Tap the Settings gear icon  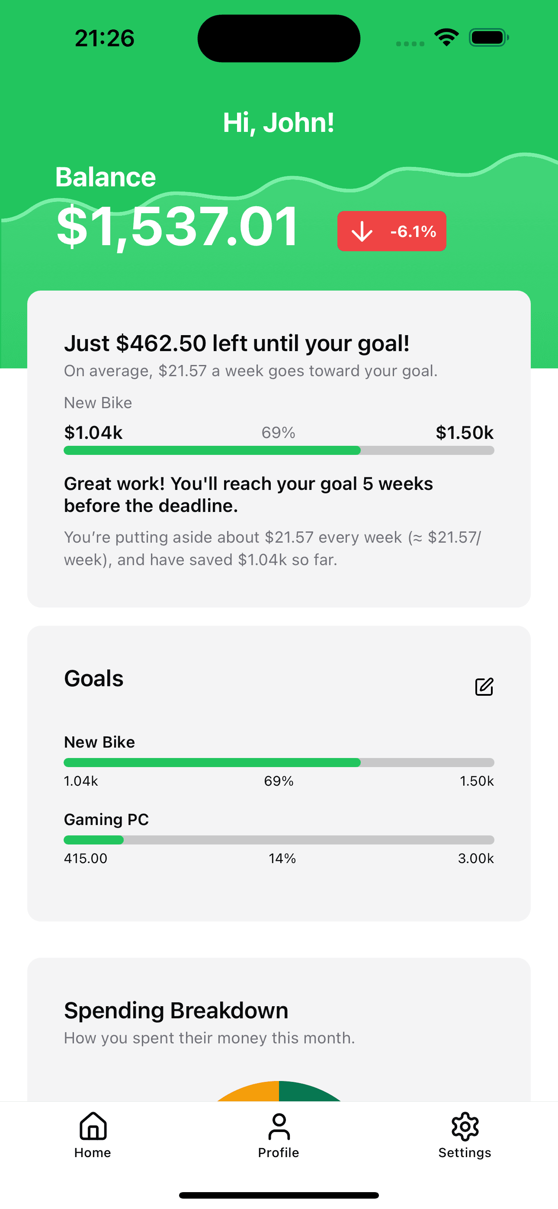(465, 1126)
